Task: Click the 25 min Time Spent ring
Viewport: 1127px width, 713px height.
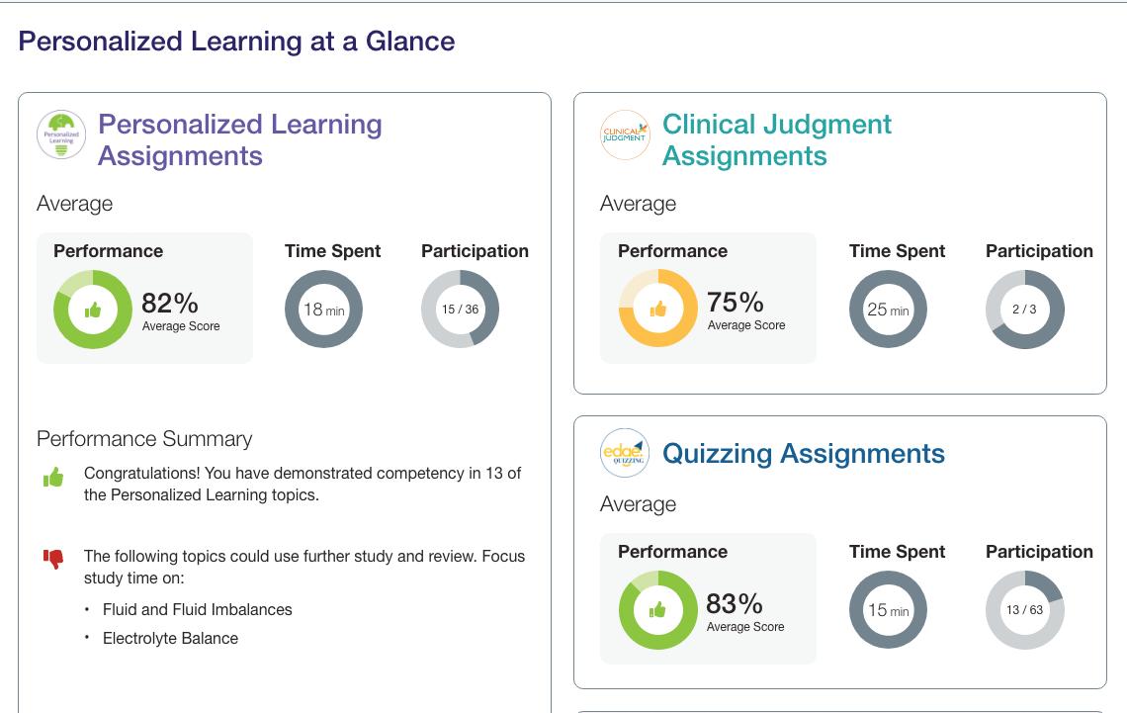Action: click(888, 310)
